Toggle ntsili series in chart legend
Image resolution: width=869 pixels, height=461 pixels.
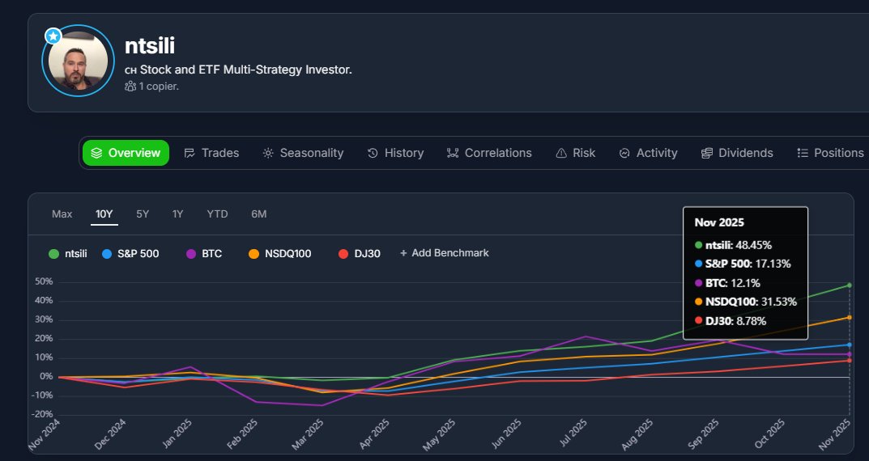[67, 254]
